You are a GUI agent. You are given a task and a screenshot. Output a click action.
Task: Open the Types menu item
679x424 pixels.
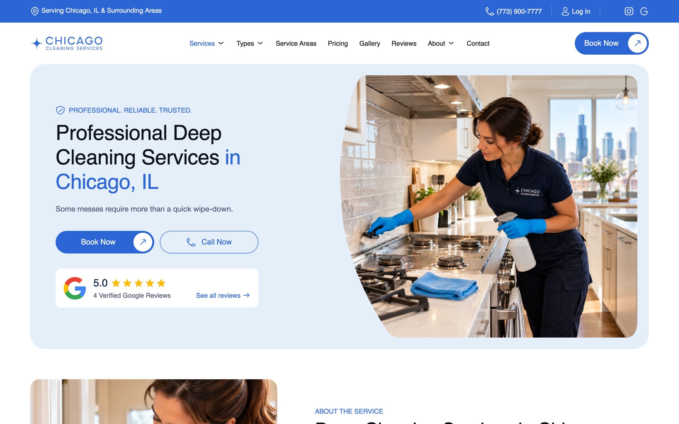point(245,43)
